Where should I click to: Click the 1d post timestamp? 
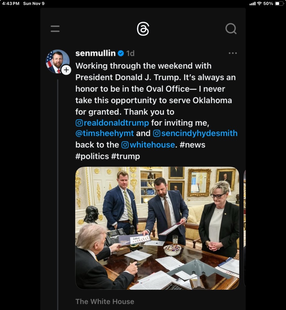coord(130,53)
